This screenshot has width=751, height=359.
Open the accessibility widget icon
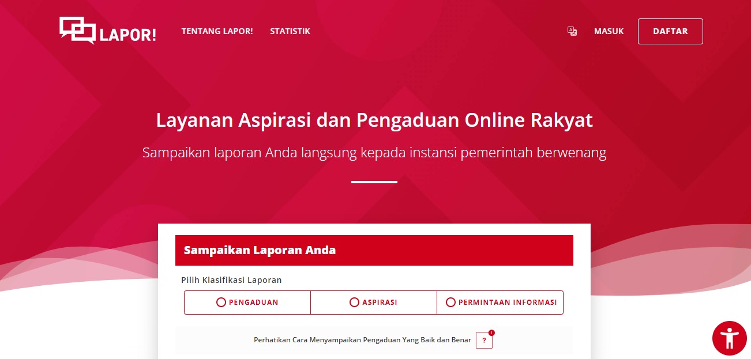click(729, 338)
